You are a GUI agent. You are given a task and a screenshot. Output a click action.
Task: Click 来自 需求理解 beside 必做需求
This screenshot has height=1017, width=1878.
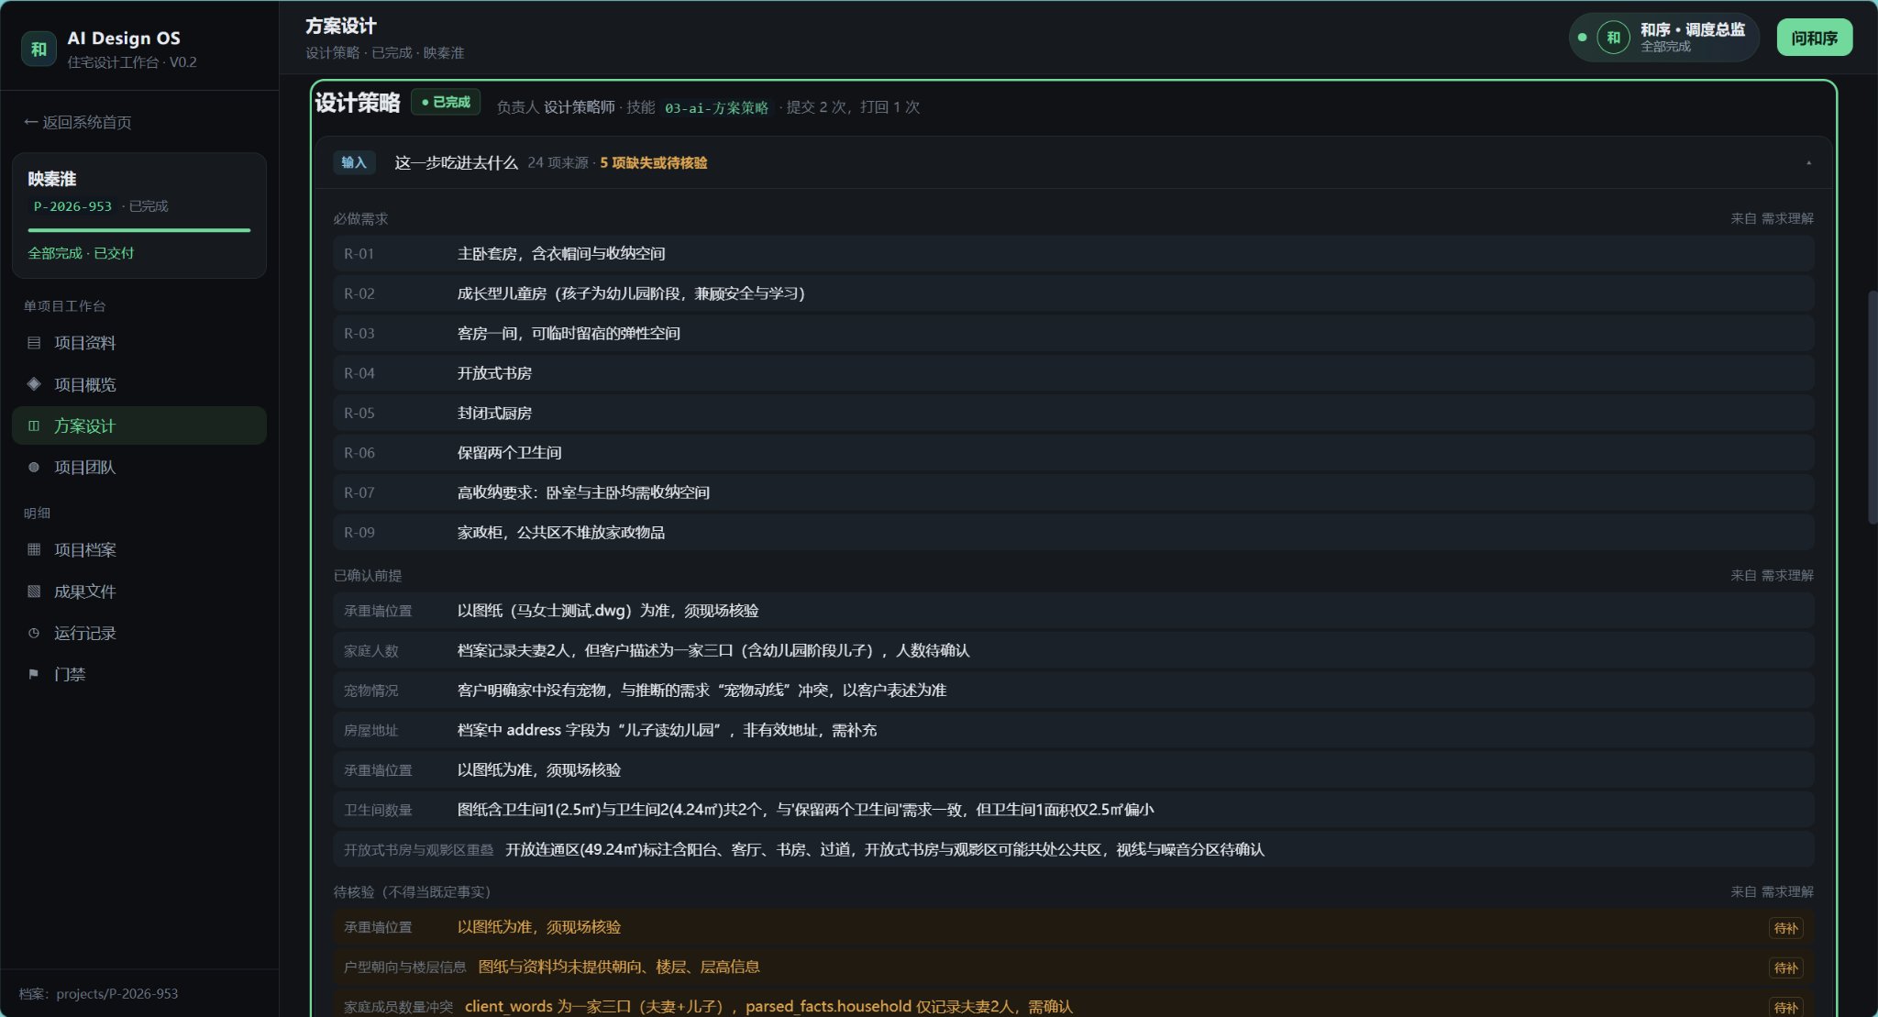[1772, 218]
